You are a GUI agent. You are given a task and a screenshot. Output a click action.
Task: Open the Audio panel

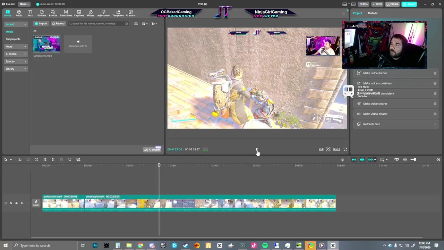tap(19, 13)
